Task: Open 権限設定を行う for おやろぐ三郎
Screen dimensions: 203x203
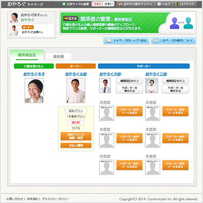Action: (175, 81)
